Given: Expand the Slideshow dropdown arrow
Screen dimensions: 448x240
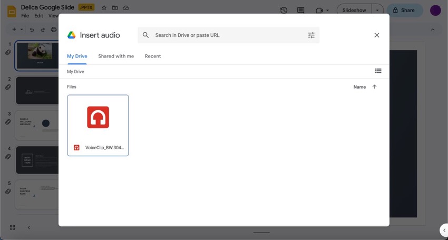Looking at the screenshot, I should point(377,11).
